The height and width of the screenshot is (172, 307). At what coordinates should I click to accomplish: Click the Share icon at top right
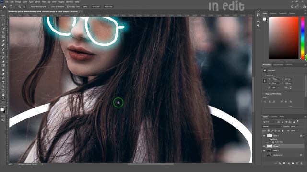[304, 7]
